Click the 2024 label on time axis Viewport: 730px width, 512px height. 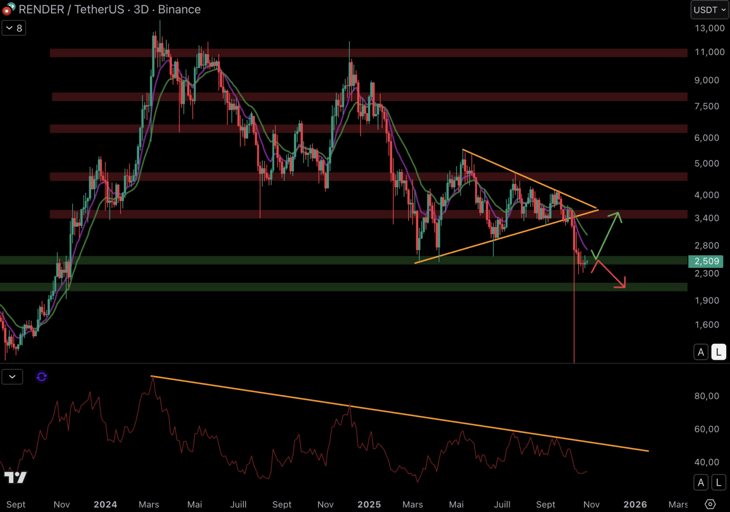coord(105,504)
